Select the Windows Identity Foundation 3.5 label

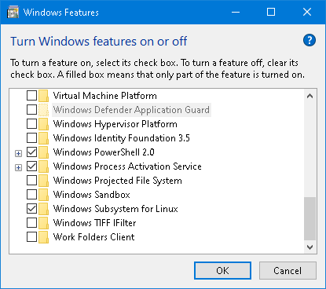(x=122, y=138)
